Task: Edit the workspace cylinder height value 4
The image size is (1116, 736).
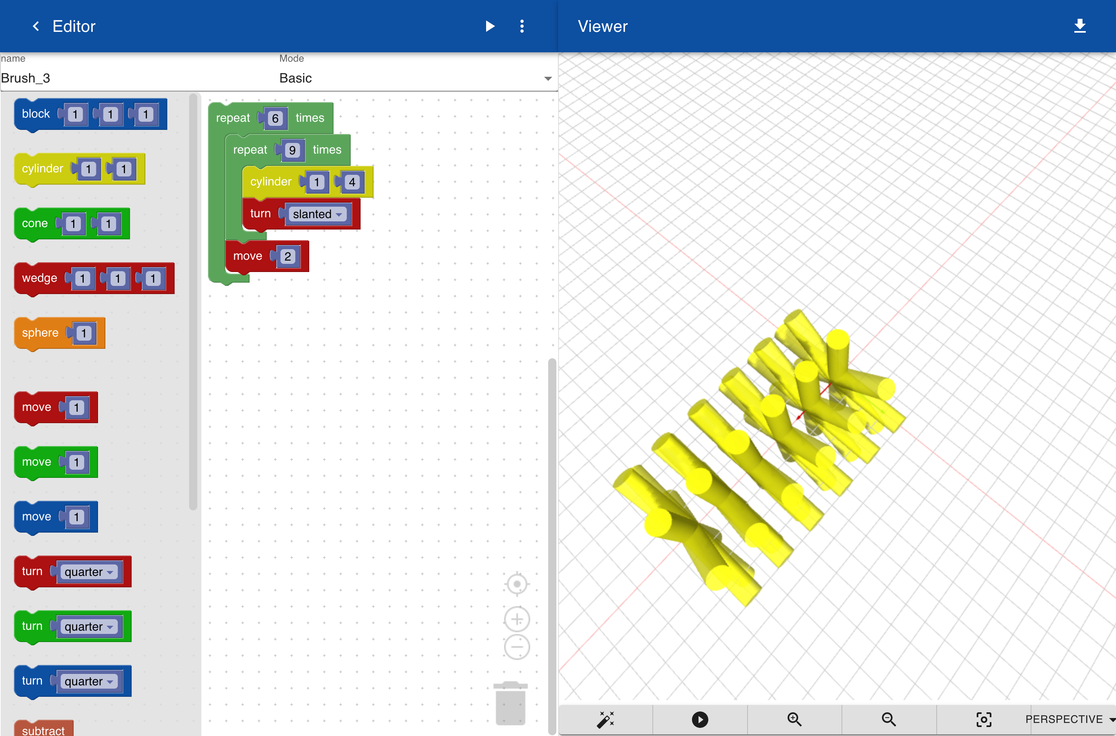Action: coord(352,182)
